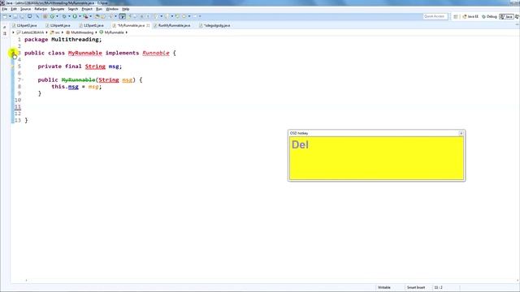This screenshot has width=520, height=292.
Task: Open the File menu
Action: point(5,9)
